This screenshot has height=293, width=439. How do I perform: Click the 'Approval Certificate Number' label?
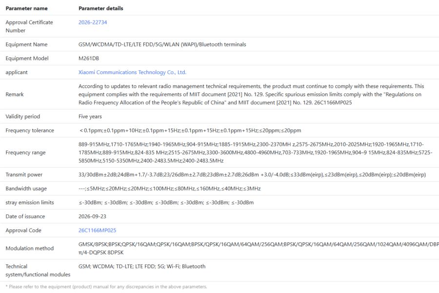[29, 26]
